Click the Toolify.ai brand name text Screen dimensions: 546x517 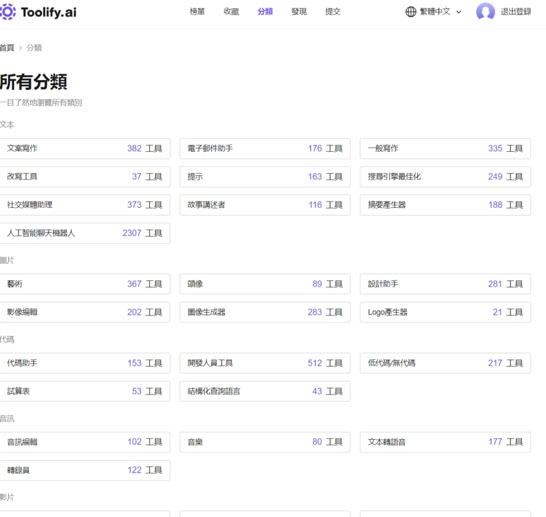(49, 12)
